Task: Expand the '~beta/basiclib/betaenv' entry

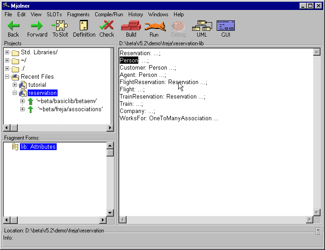Action: click(22, 101)
